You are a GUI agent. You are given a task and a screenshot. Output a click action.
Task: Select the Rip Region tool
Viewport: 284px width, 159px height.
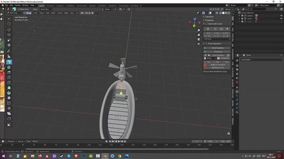9,118
